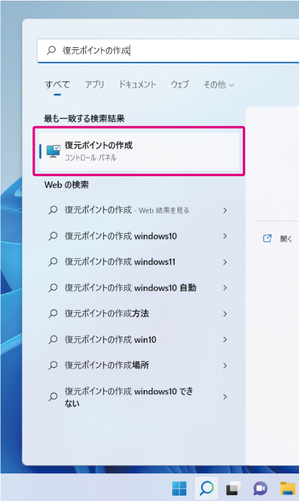The width and height of the screenshot is (299, 501).
Task: Open the 復元ポイントの作成 Control Panel result
Action: [139, 151]
